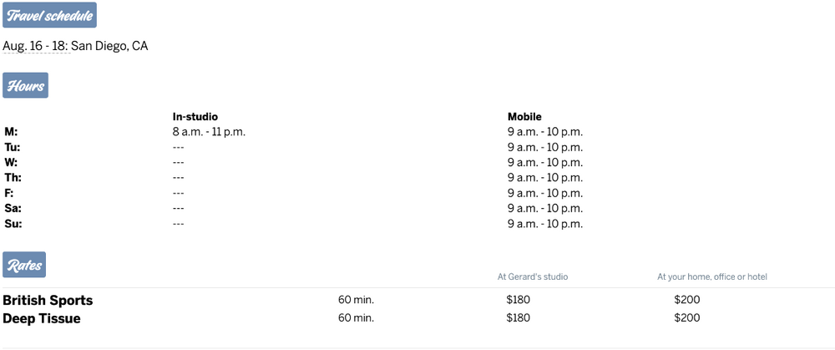Click the Deep Tissue 60 min. duration
This screenshot has width=835, height=350.
(x=356, y=318)
